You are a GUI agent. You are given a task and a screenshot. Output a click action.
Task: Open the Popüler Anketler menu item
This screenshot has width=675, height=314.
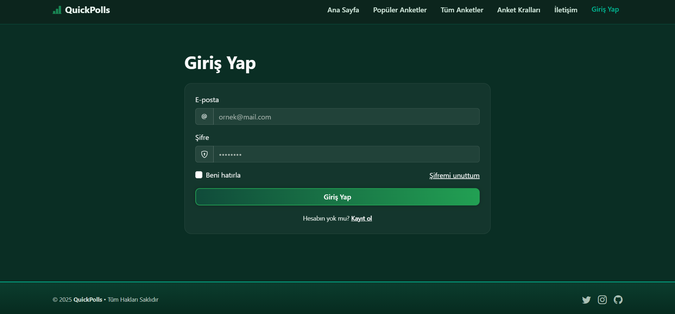point(399,10)
